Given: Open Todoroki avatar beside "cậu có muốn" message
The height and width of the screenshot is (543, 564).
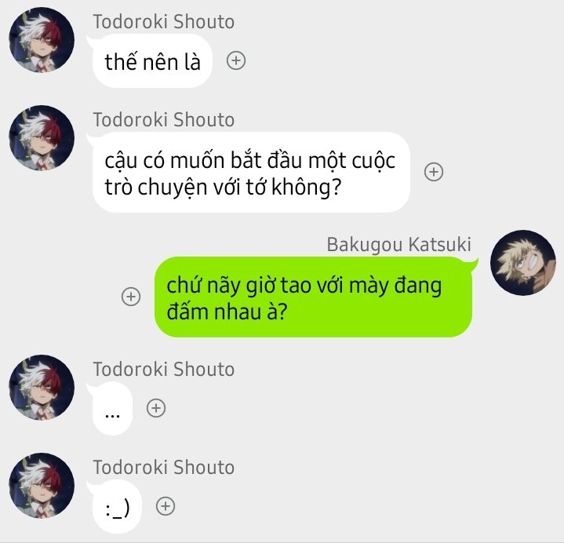Looking at the screenshot, I should [42, 138].
